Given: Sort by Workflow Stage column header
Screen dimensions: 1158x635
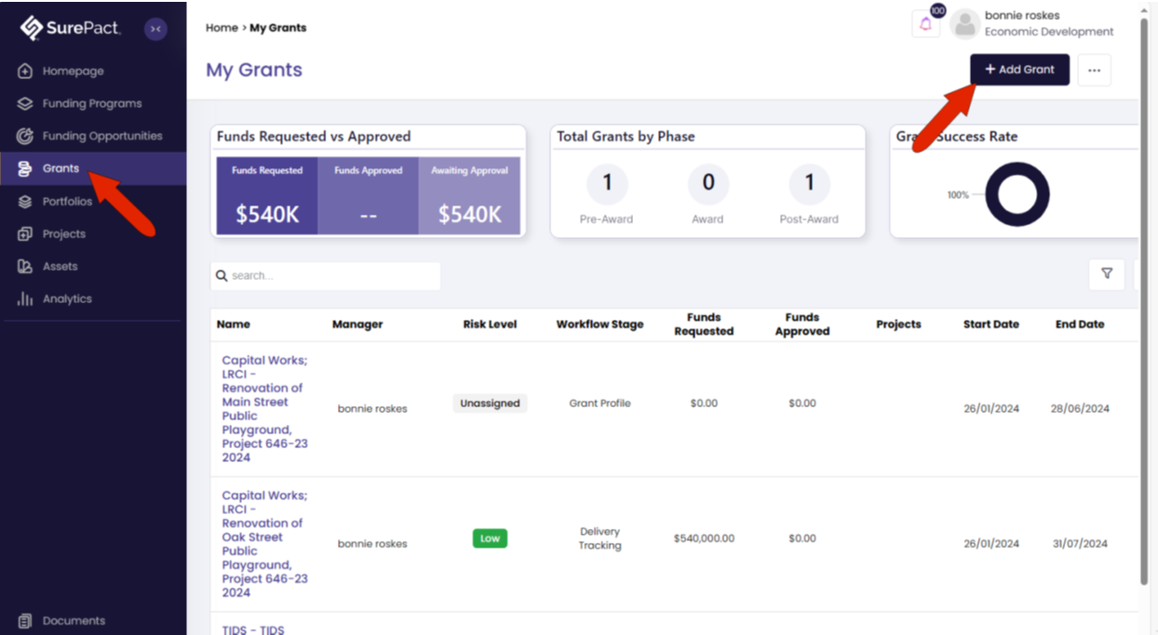Looking at the screenshot, I should pos(599,324).
